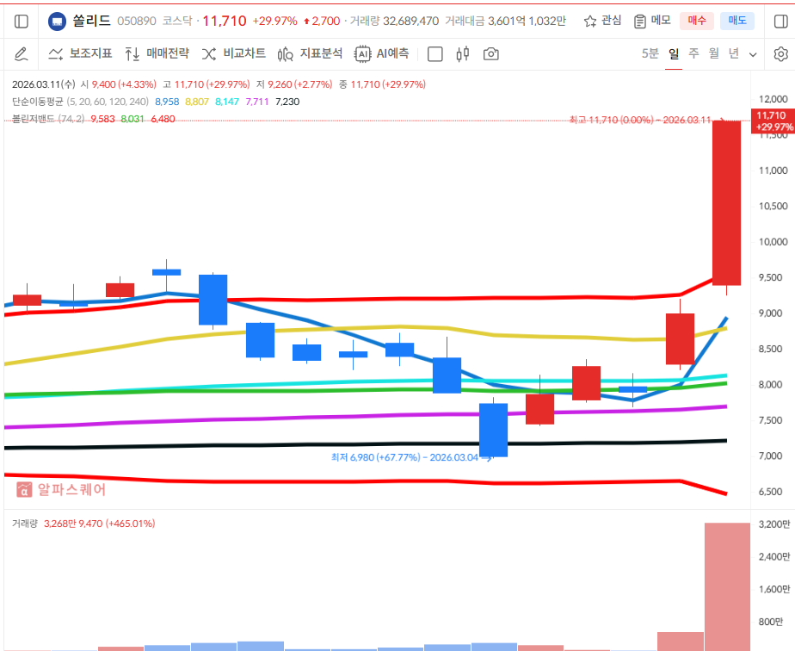Open 메모 note for this stock
Viewport: 795px width, 651px height.
click(652, 21)
